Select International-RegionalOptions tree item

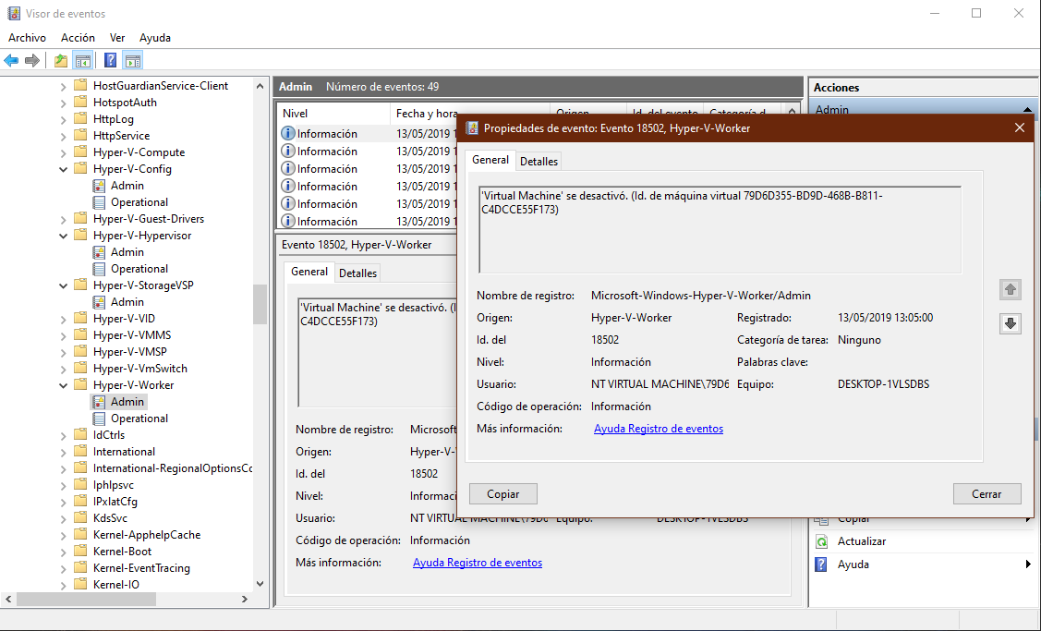coord(173,468)
